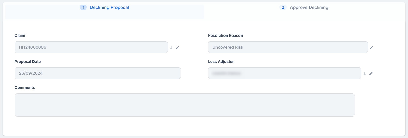Edit the Claim field with pencil icon
408x138 pixels.
pos(177,48)
